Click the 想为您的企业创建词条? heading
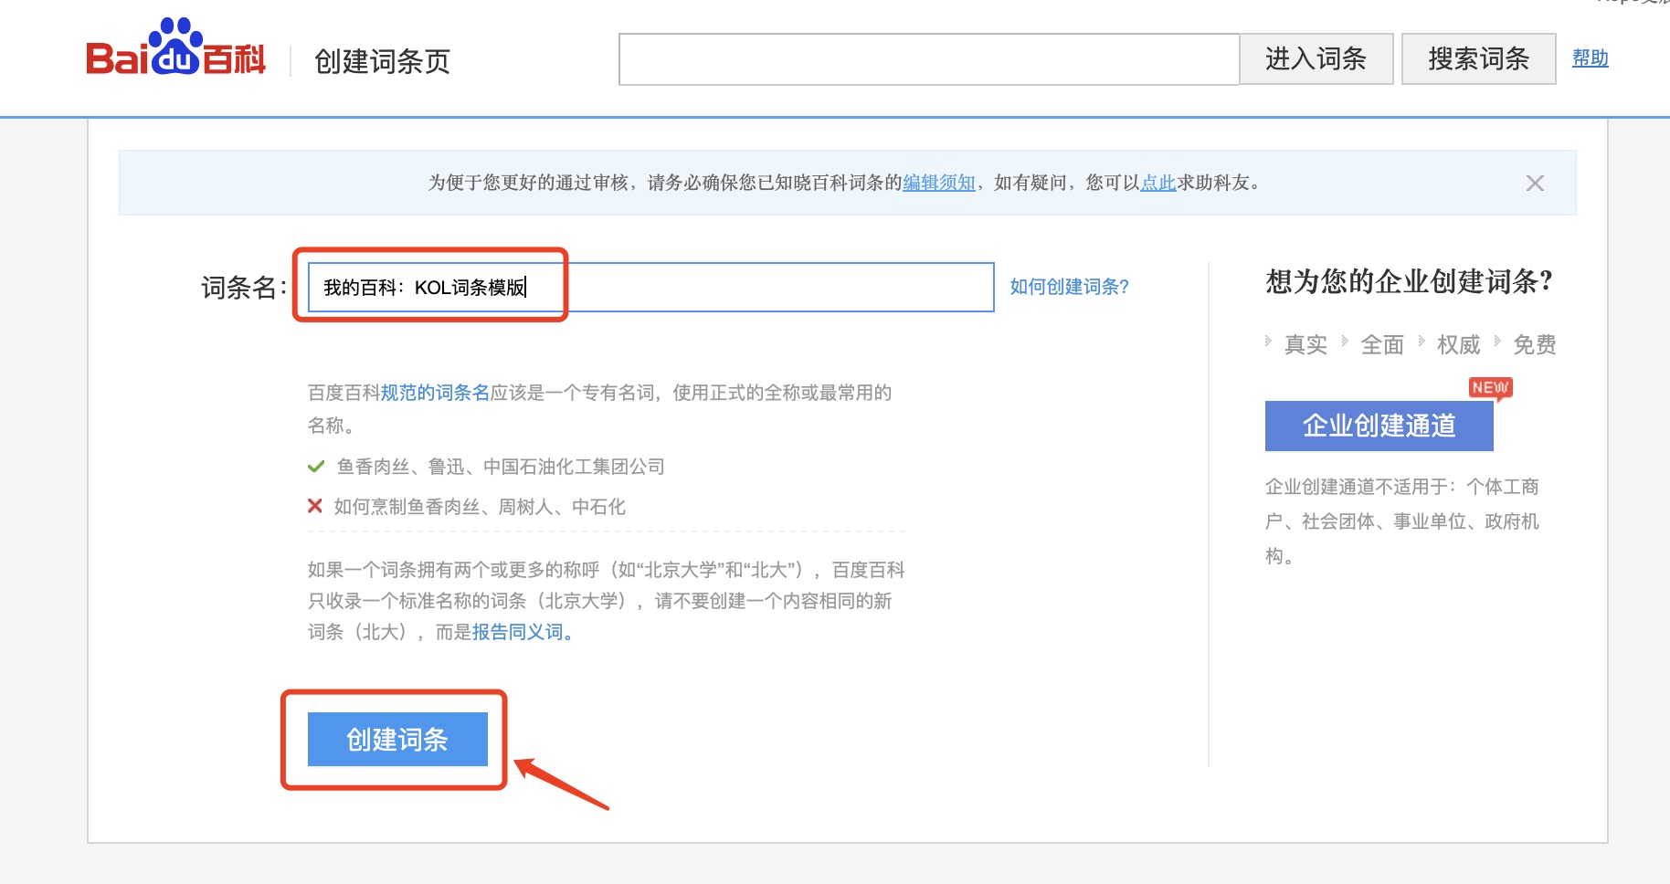 click(1409, 281)
